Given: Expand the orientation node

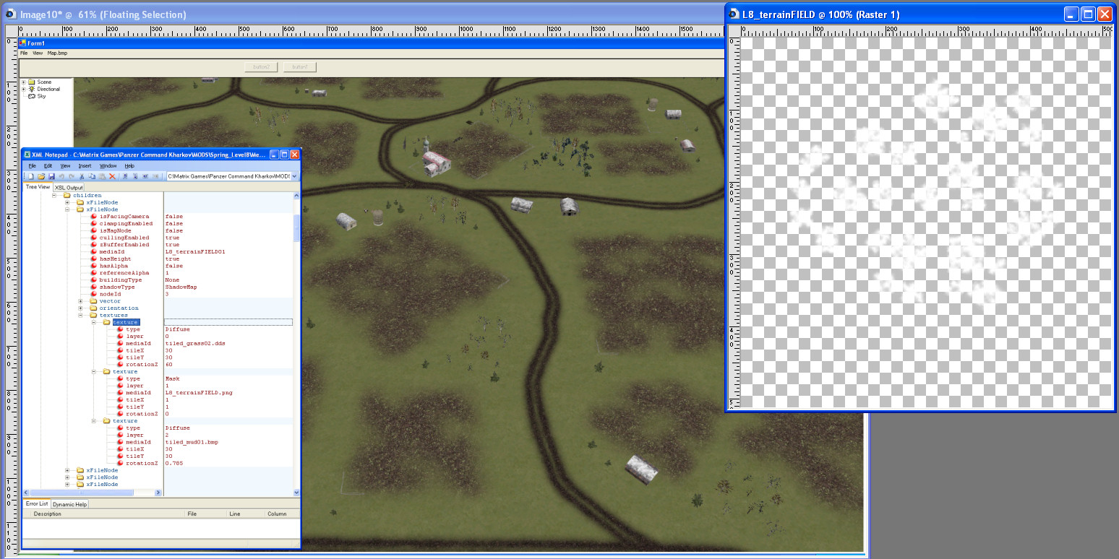Looking at the screenshot, I should tap(81, 308).
